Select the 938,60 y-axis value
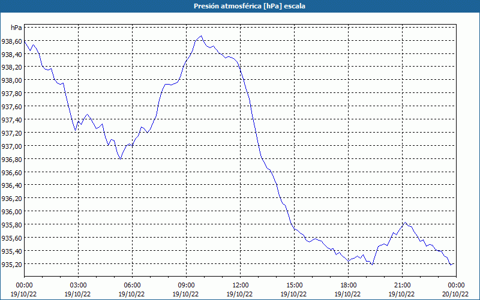This screenshot has height=300, width=480. [x=11, y=41]
